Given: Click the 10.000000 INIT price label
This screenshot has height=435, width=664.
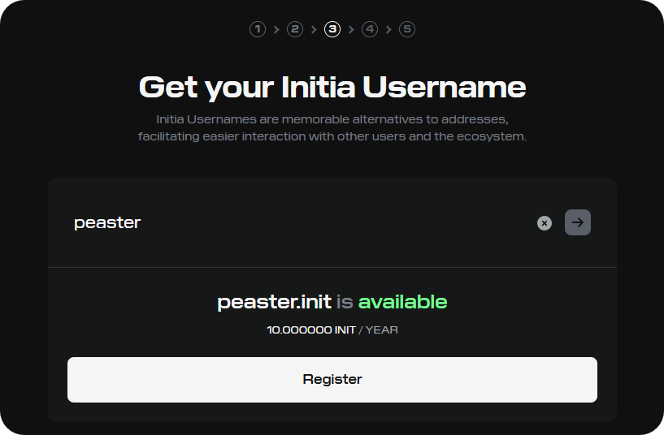Looking at the screenshot, I should [311, 330].
